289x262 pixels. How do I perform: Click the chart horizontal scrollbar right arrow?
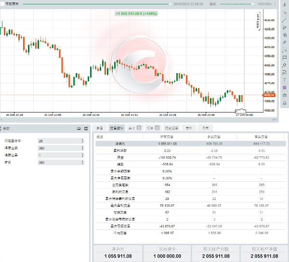click(x=276, y=120)
